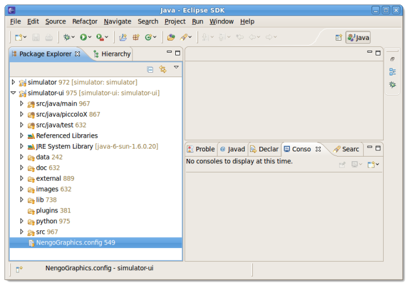Image resolution: width=411 pixels, height=288 pixels.
Task: Click the External Tools run icon
Action: (100, 37)
